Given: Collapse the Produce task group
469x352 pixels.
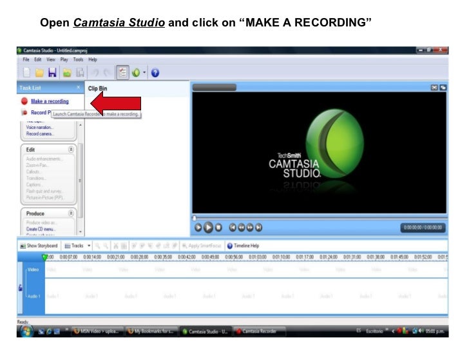Looking at the screenshot, I should tap(71, 213).
